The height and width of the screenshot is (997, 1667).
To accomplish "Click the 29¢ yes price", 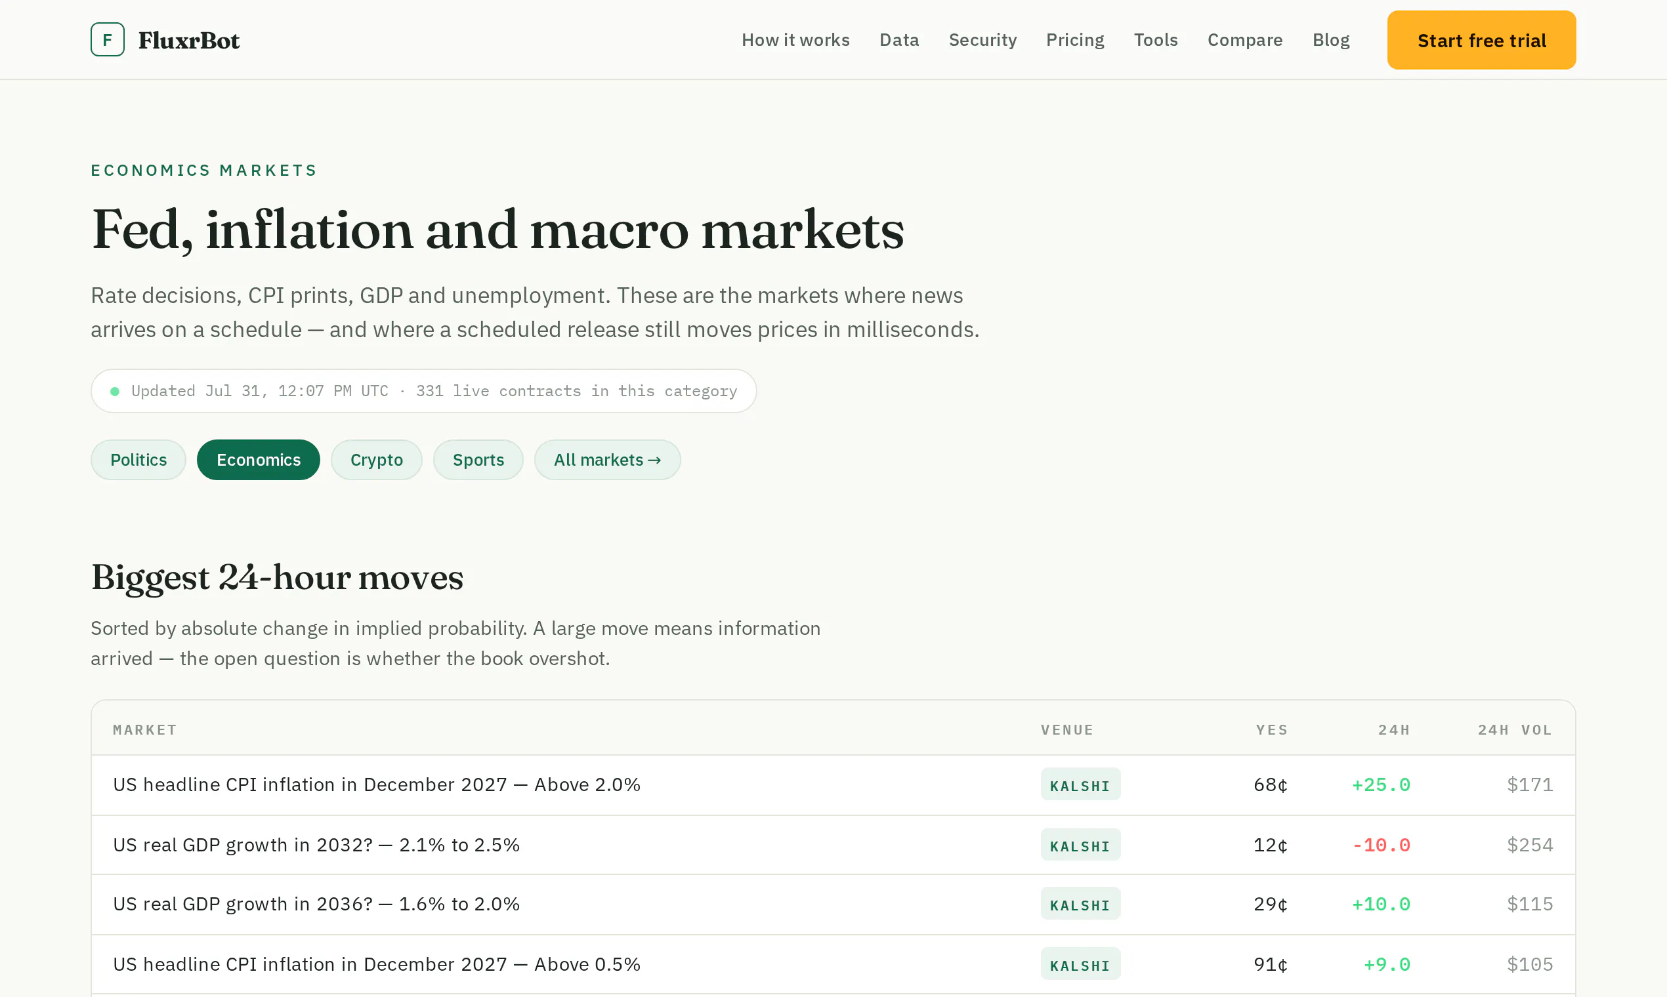I will [1271, 905].
